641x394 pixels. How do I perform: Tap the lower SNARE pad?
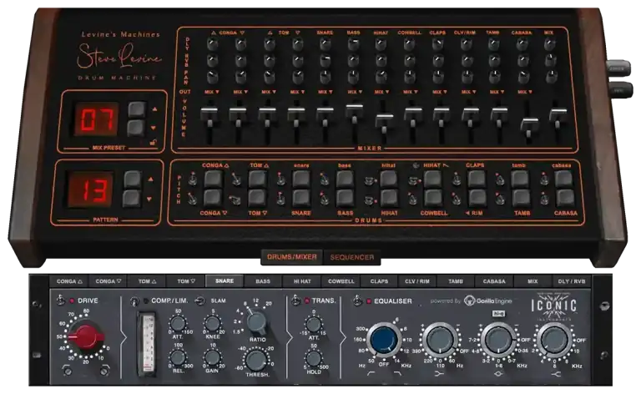301,198
